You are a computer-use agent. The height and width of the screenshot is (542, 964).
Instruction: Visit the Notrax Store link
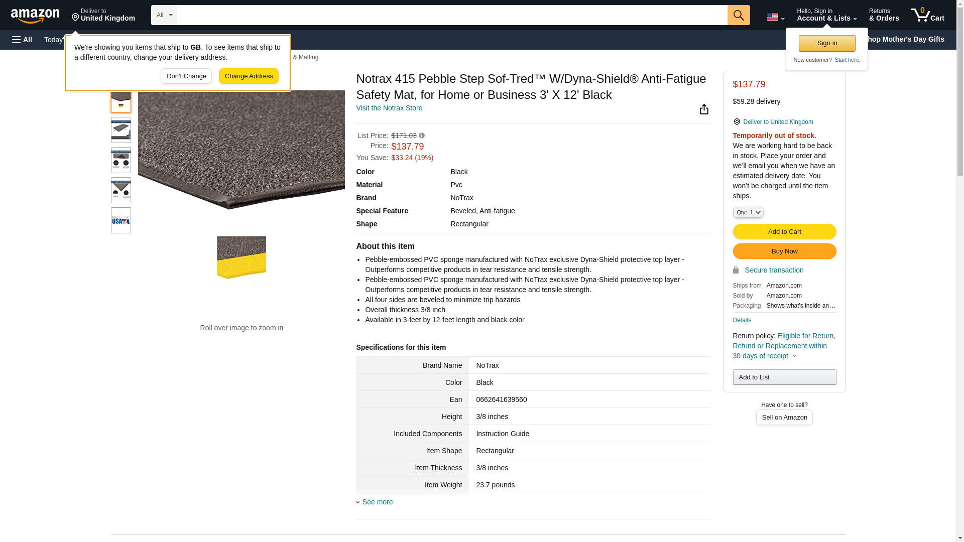pos(389,108)
